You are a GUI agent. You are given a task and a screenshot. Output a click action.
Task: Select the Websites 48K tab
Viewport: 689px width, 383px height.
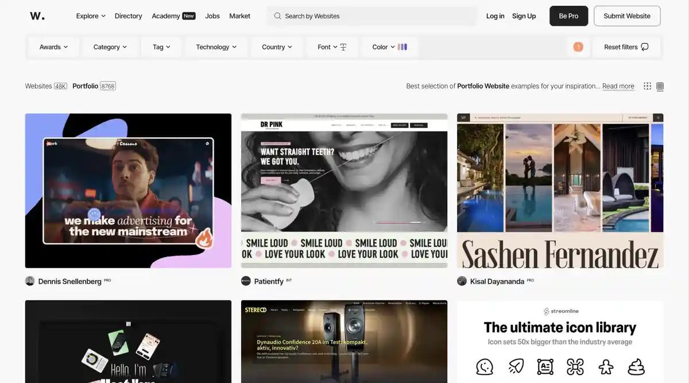46,86
